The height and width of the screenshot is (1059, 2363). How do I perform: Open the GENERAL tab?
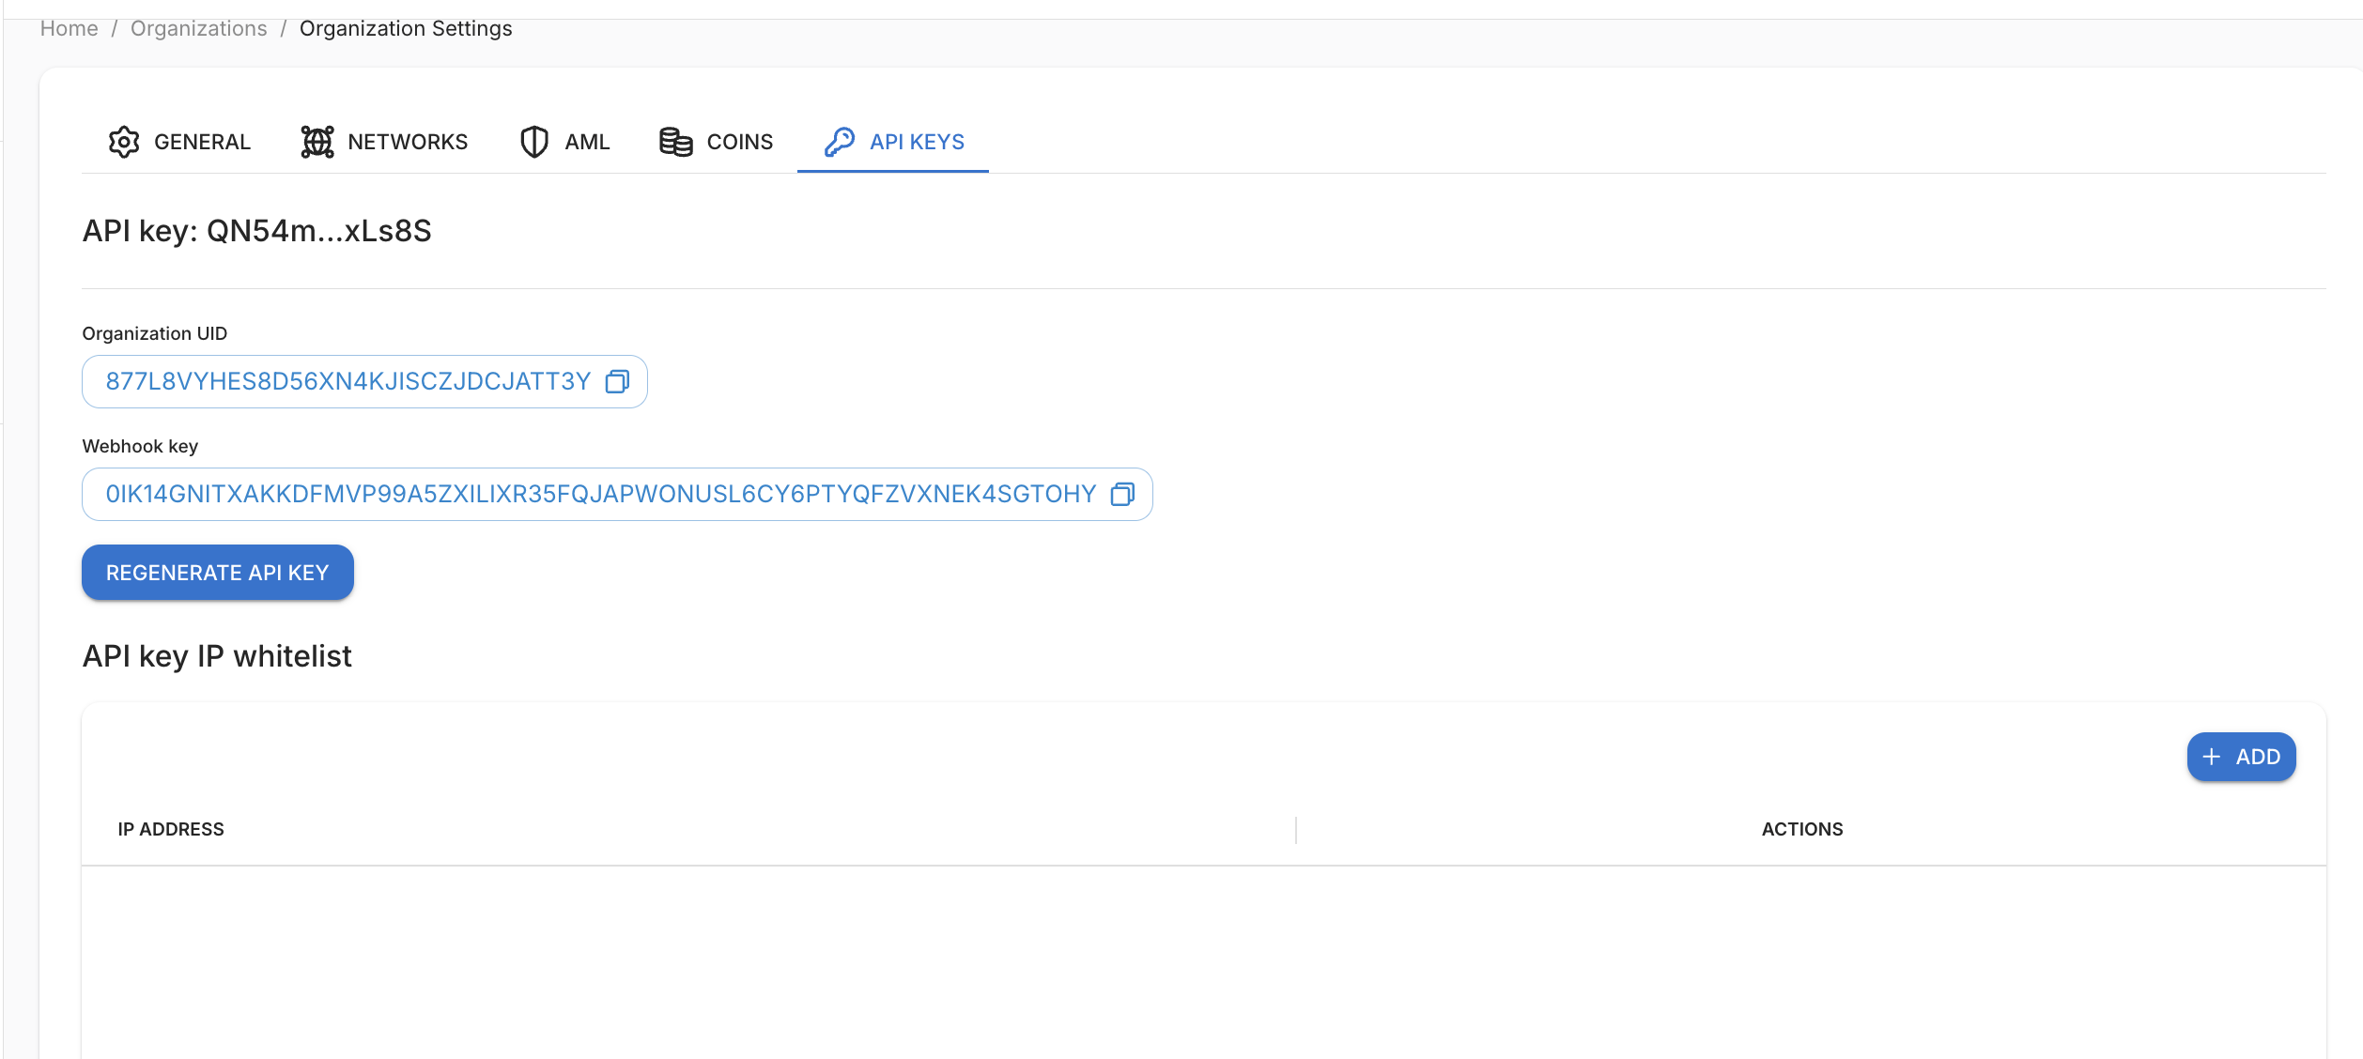pos(179,142)
